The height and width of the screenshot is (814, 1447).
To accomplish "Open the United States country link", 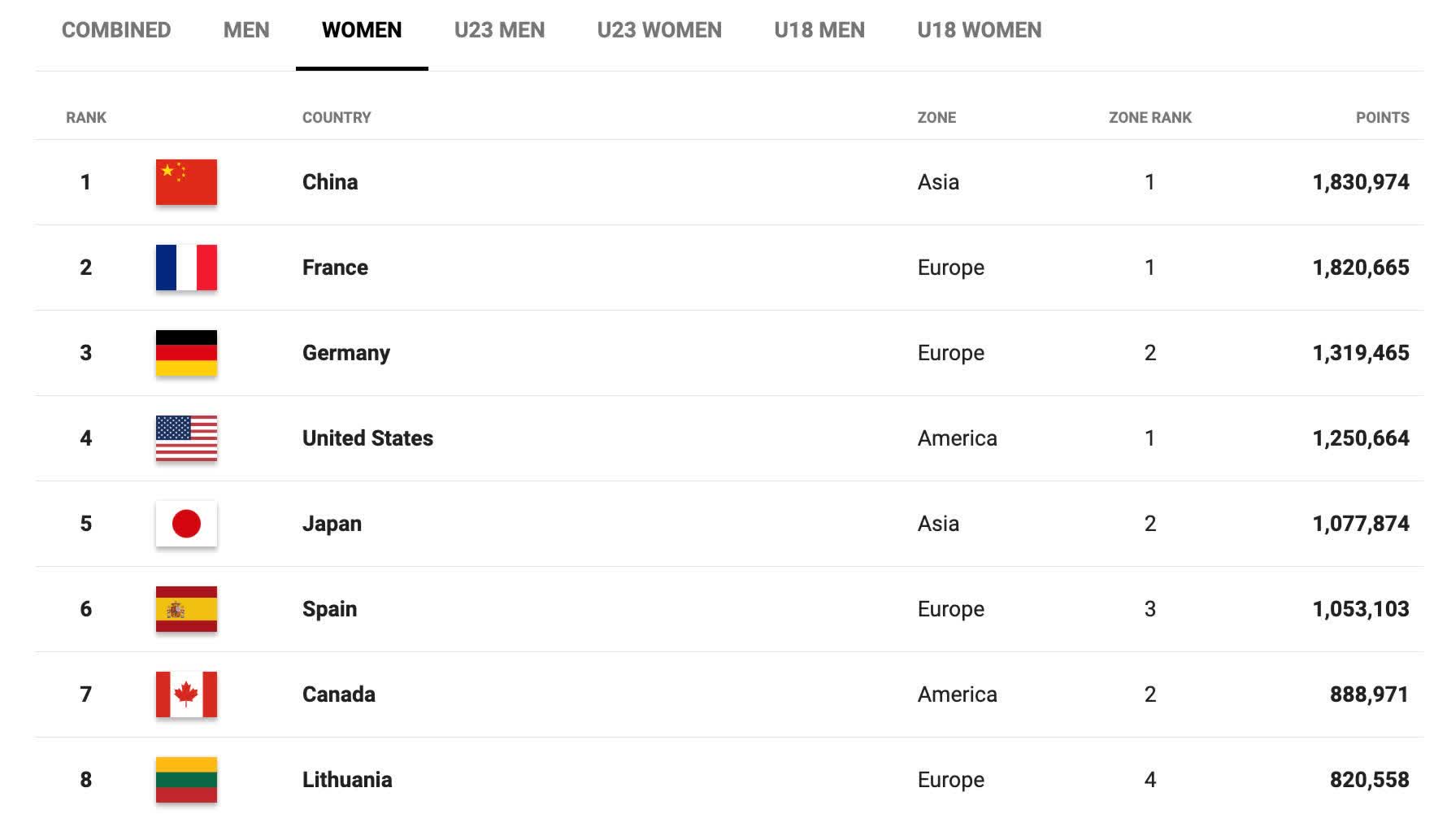I will pyautogui.click(x=367, y=438).
